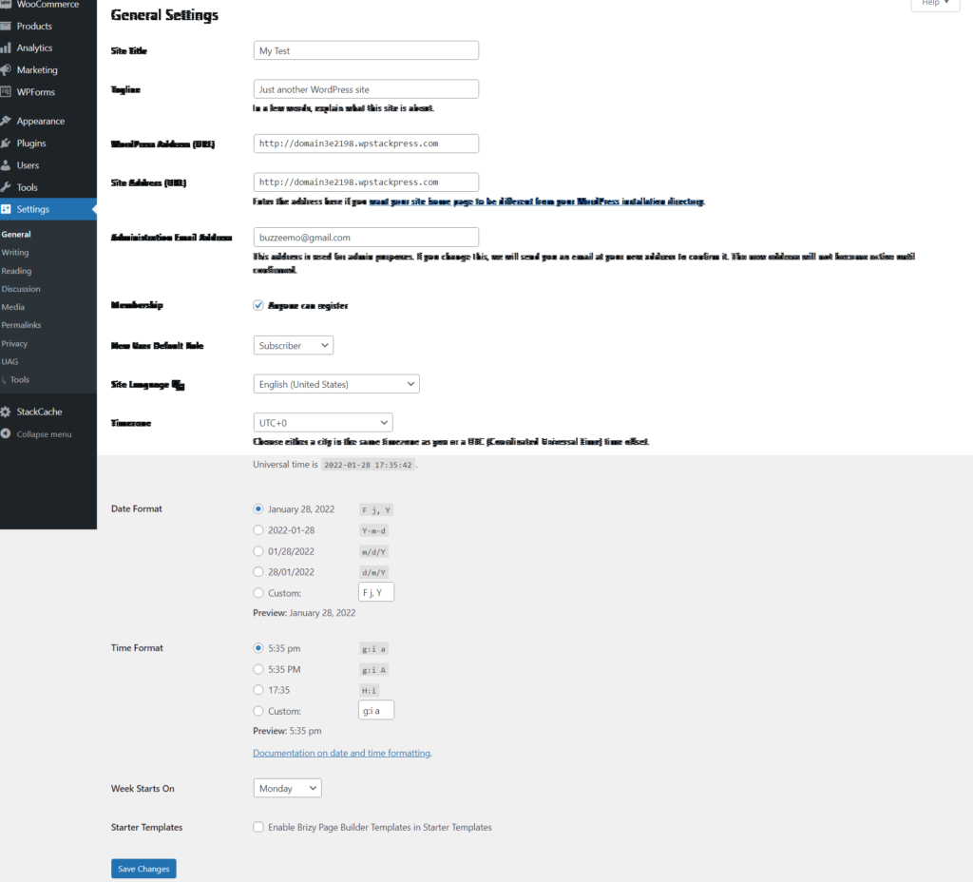Image resolution: width=973 pixels, height=882 pixels.
Task: Go to Permalinks settings submenu
Action: pos(21,325)
